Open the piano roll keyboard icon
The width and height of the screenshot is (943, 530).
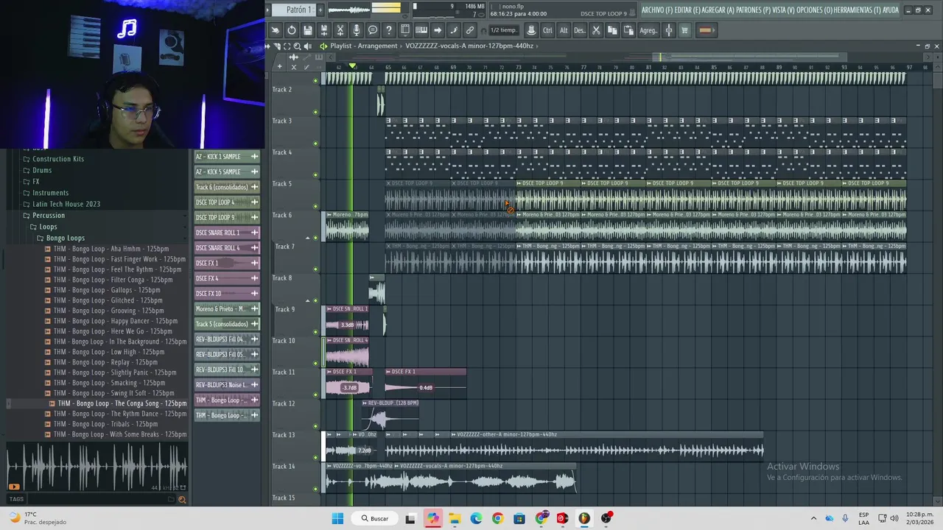tap(421, 30)
